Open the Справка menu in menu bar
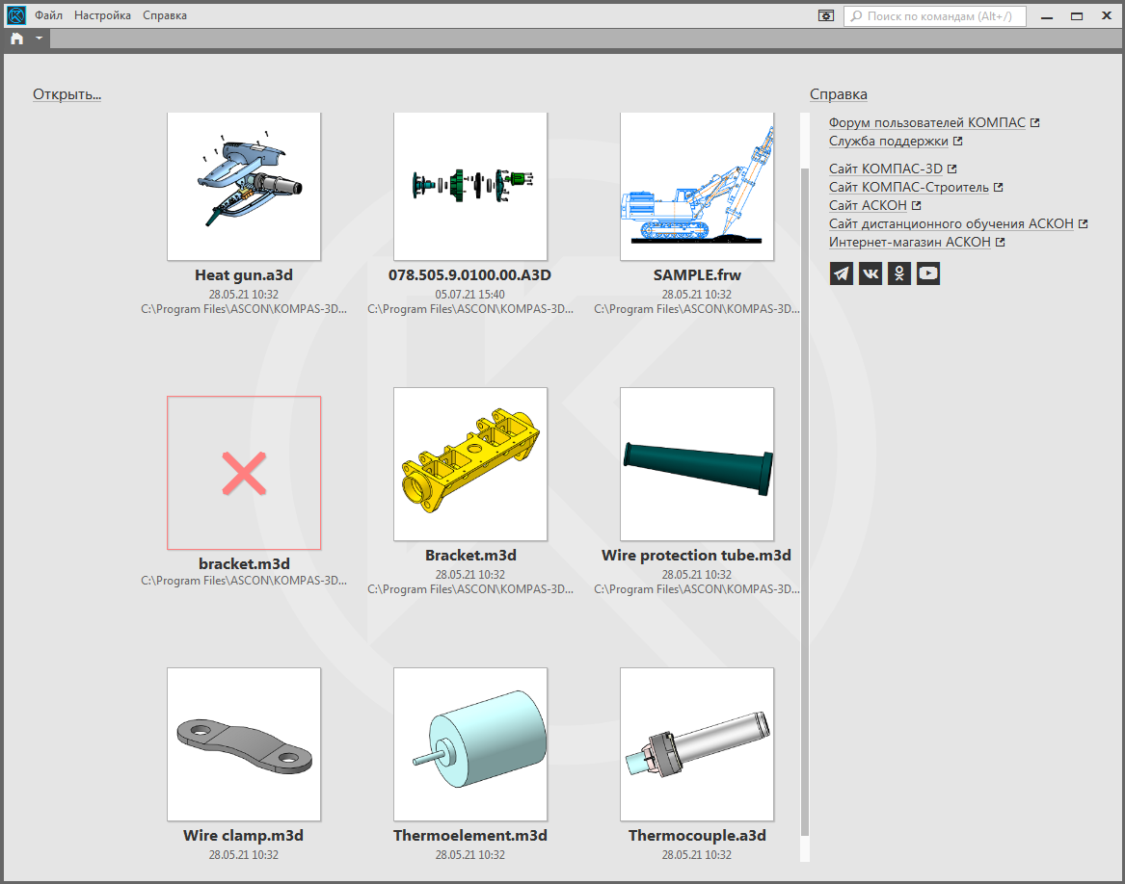Screen dimensions: 1125x884 pos(165,15)
